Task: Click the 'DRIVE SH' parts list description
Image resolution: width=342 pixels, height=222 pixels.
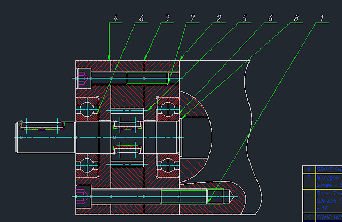Action: pos(329,169)
